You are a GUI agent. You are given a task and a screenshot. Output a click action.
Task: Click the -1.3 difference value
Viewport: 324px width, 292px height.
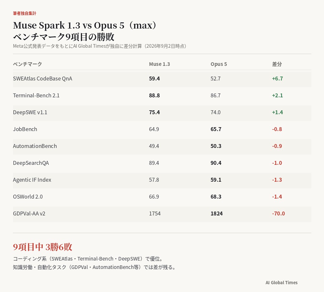click(277, 180)
